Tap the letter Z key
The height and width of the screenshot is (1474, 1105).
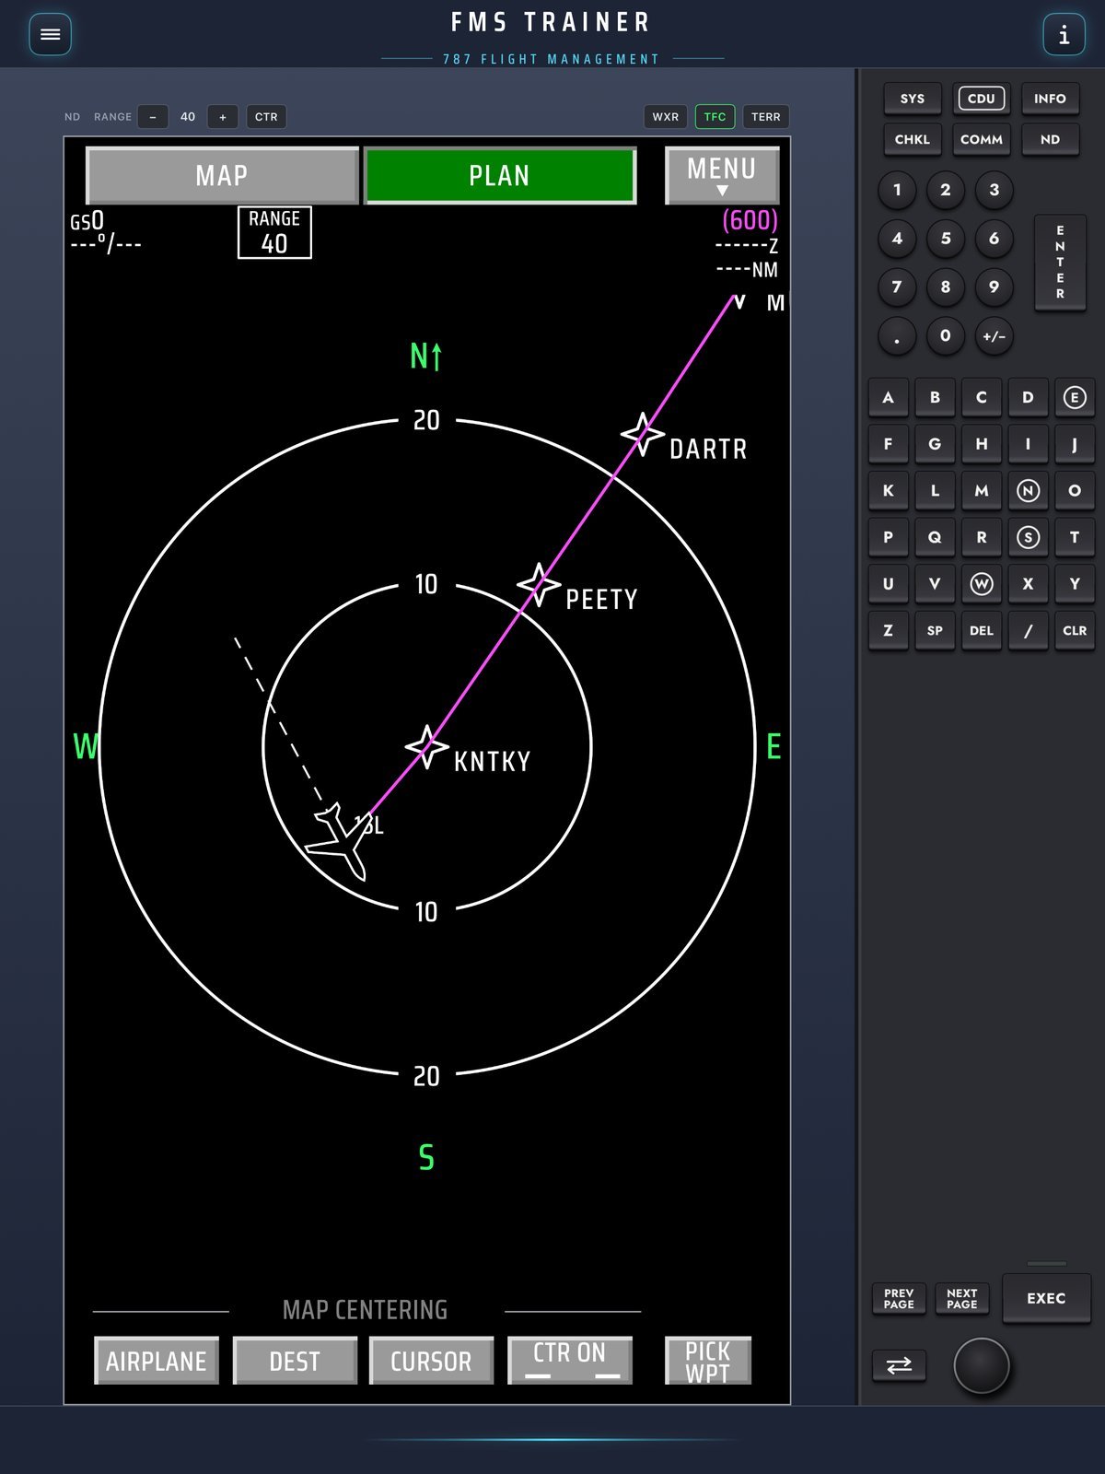click(888, 630)
